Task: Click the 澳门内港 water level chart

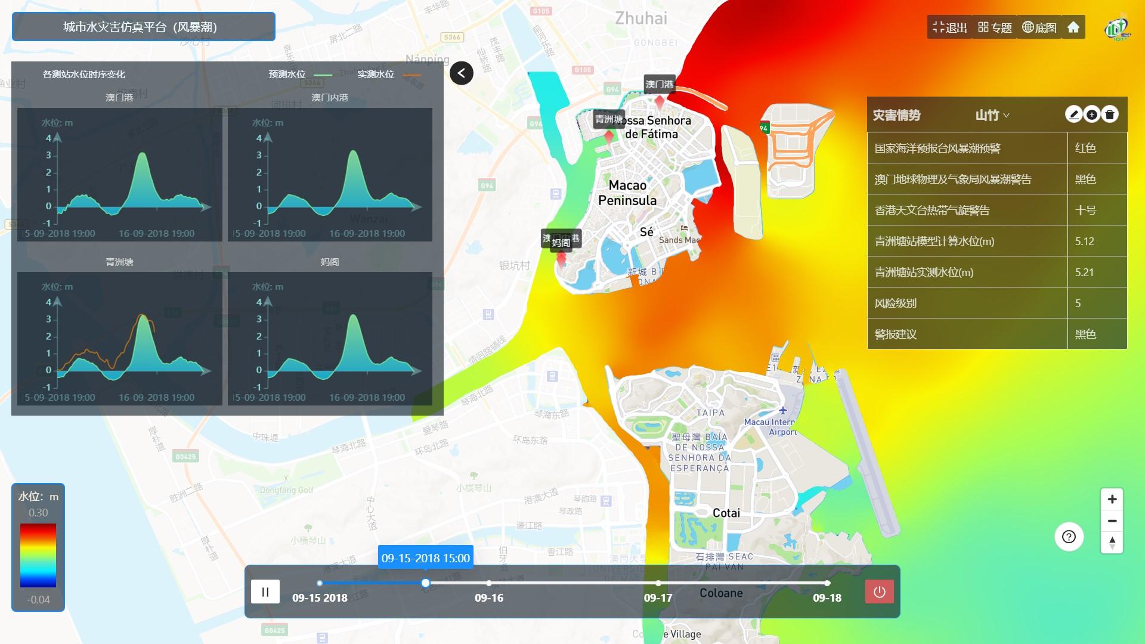Action: coord(330,175)
